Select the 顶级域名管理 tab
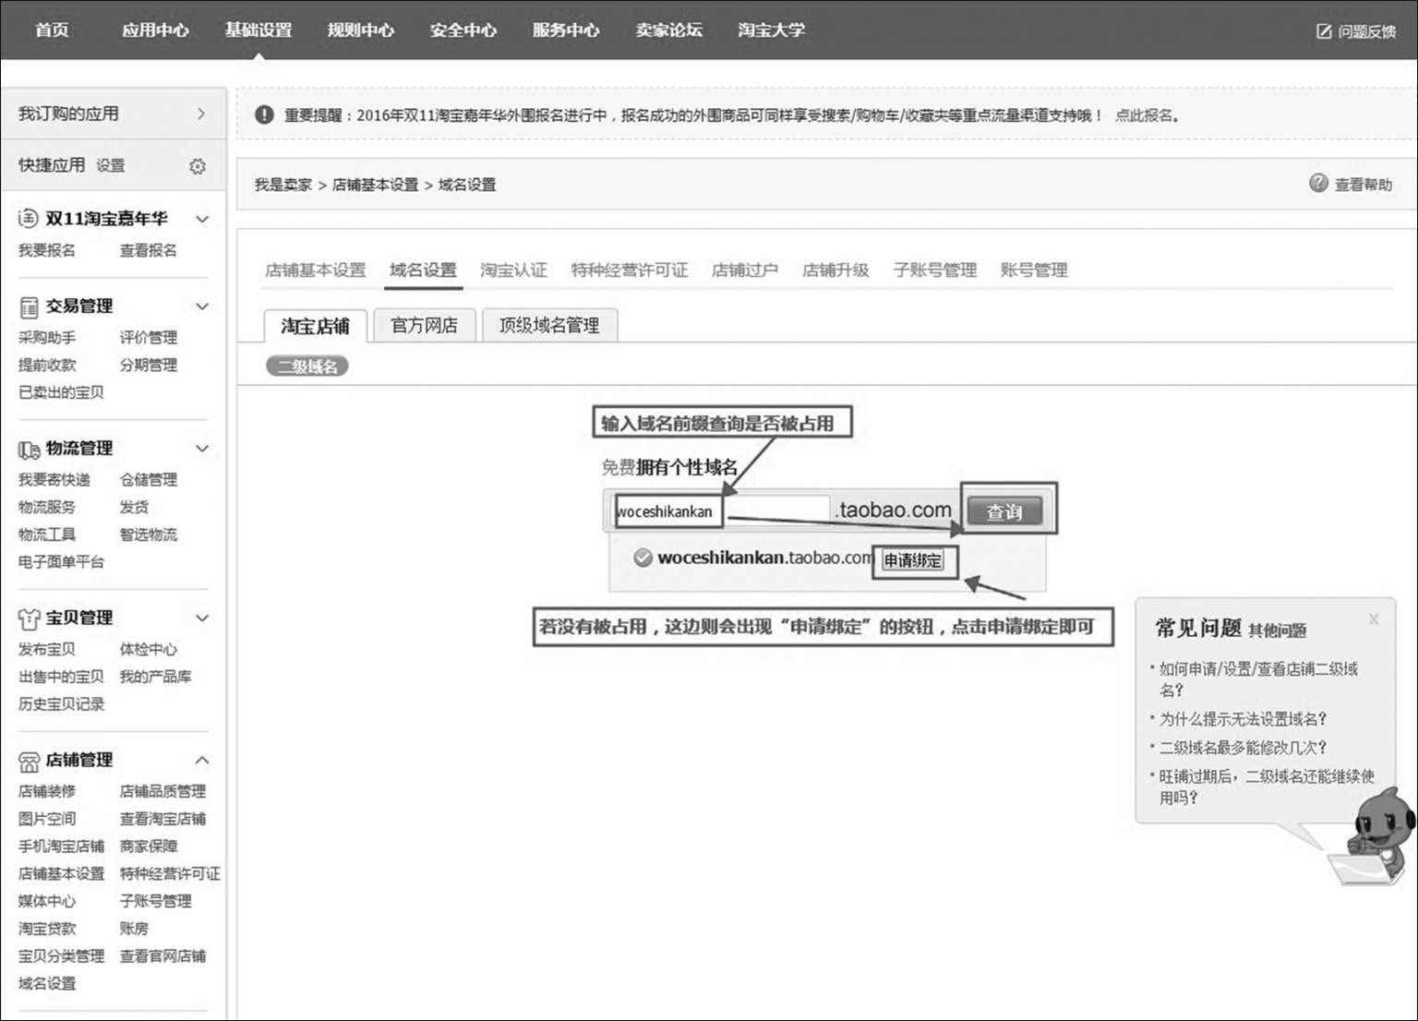Screen dimensions: 1418x1021 click(549, 325)
